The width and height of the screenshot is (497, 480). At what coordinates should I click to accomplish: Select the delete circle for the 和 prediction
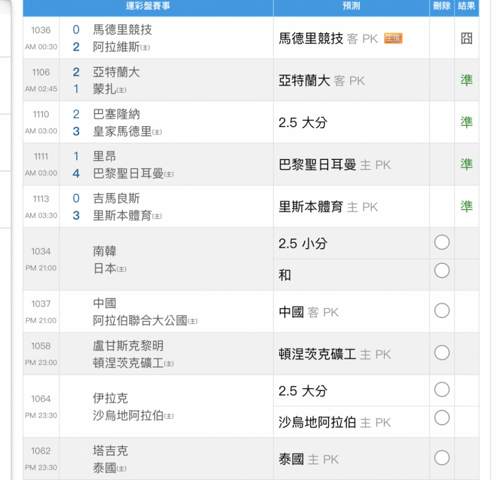click(x=442, y=270)
